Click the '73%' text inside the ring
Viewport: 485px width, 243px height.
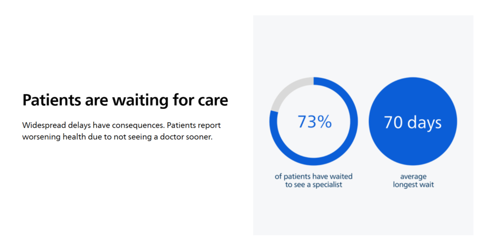click(x=314, y=121)
